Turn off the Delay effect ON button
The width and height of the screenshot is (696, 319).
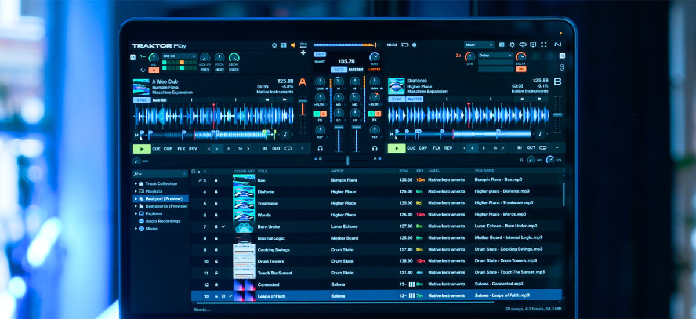[521, 68]
